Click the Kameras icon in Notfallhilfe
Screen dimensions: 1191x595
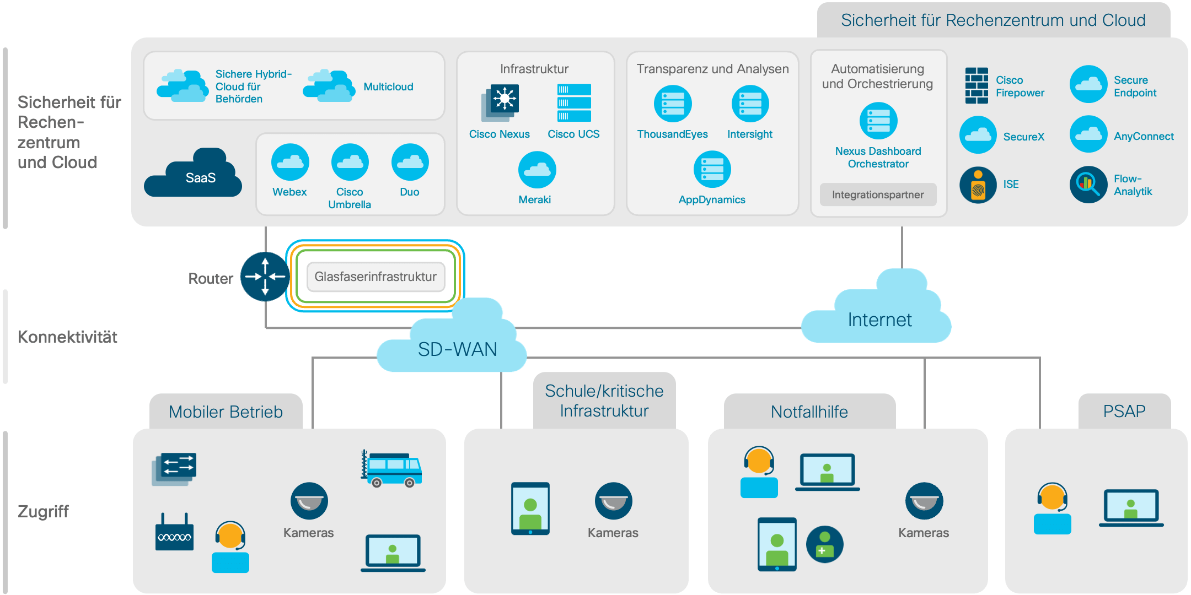click(x=924, y=501)
